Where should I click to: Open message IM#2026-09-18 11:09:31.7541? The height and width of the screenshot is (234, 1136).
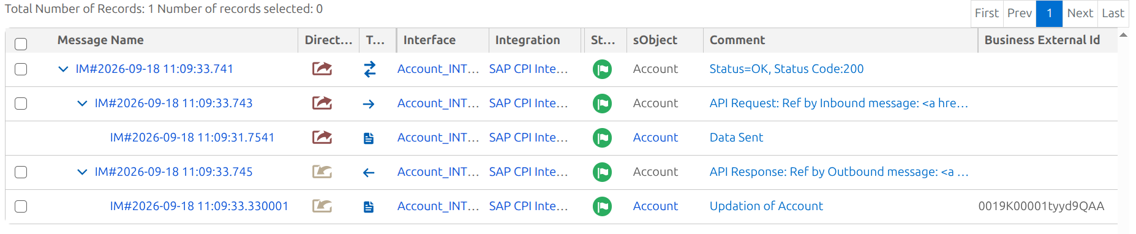point(192,137)
